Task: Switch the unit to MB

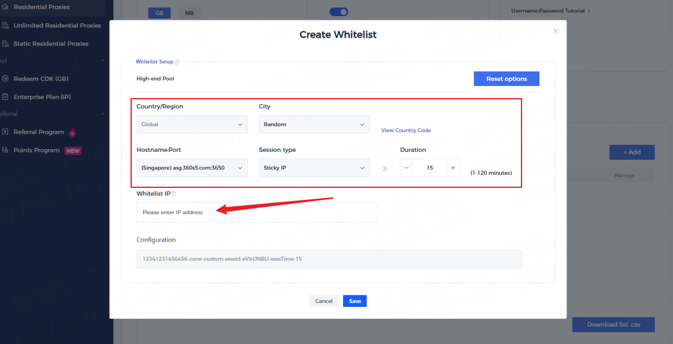Action: 189,13
